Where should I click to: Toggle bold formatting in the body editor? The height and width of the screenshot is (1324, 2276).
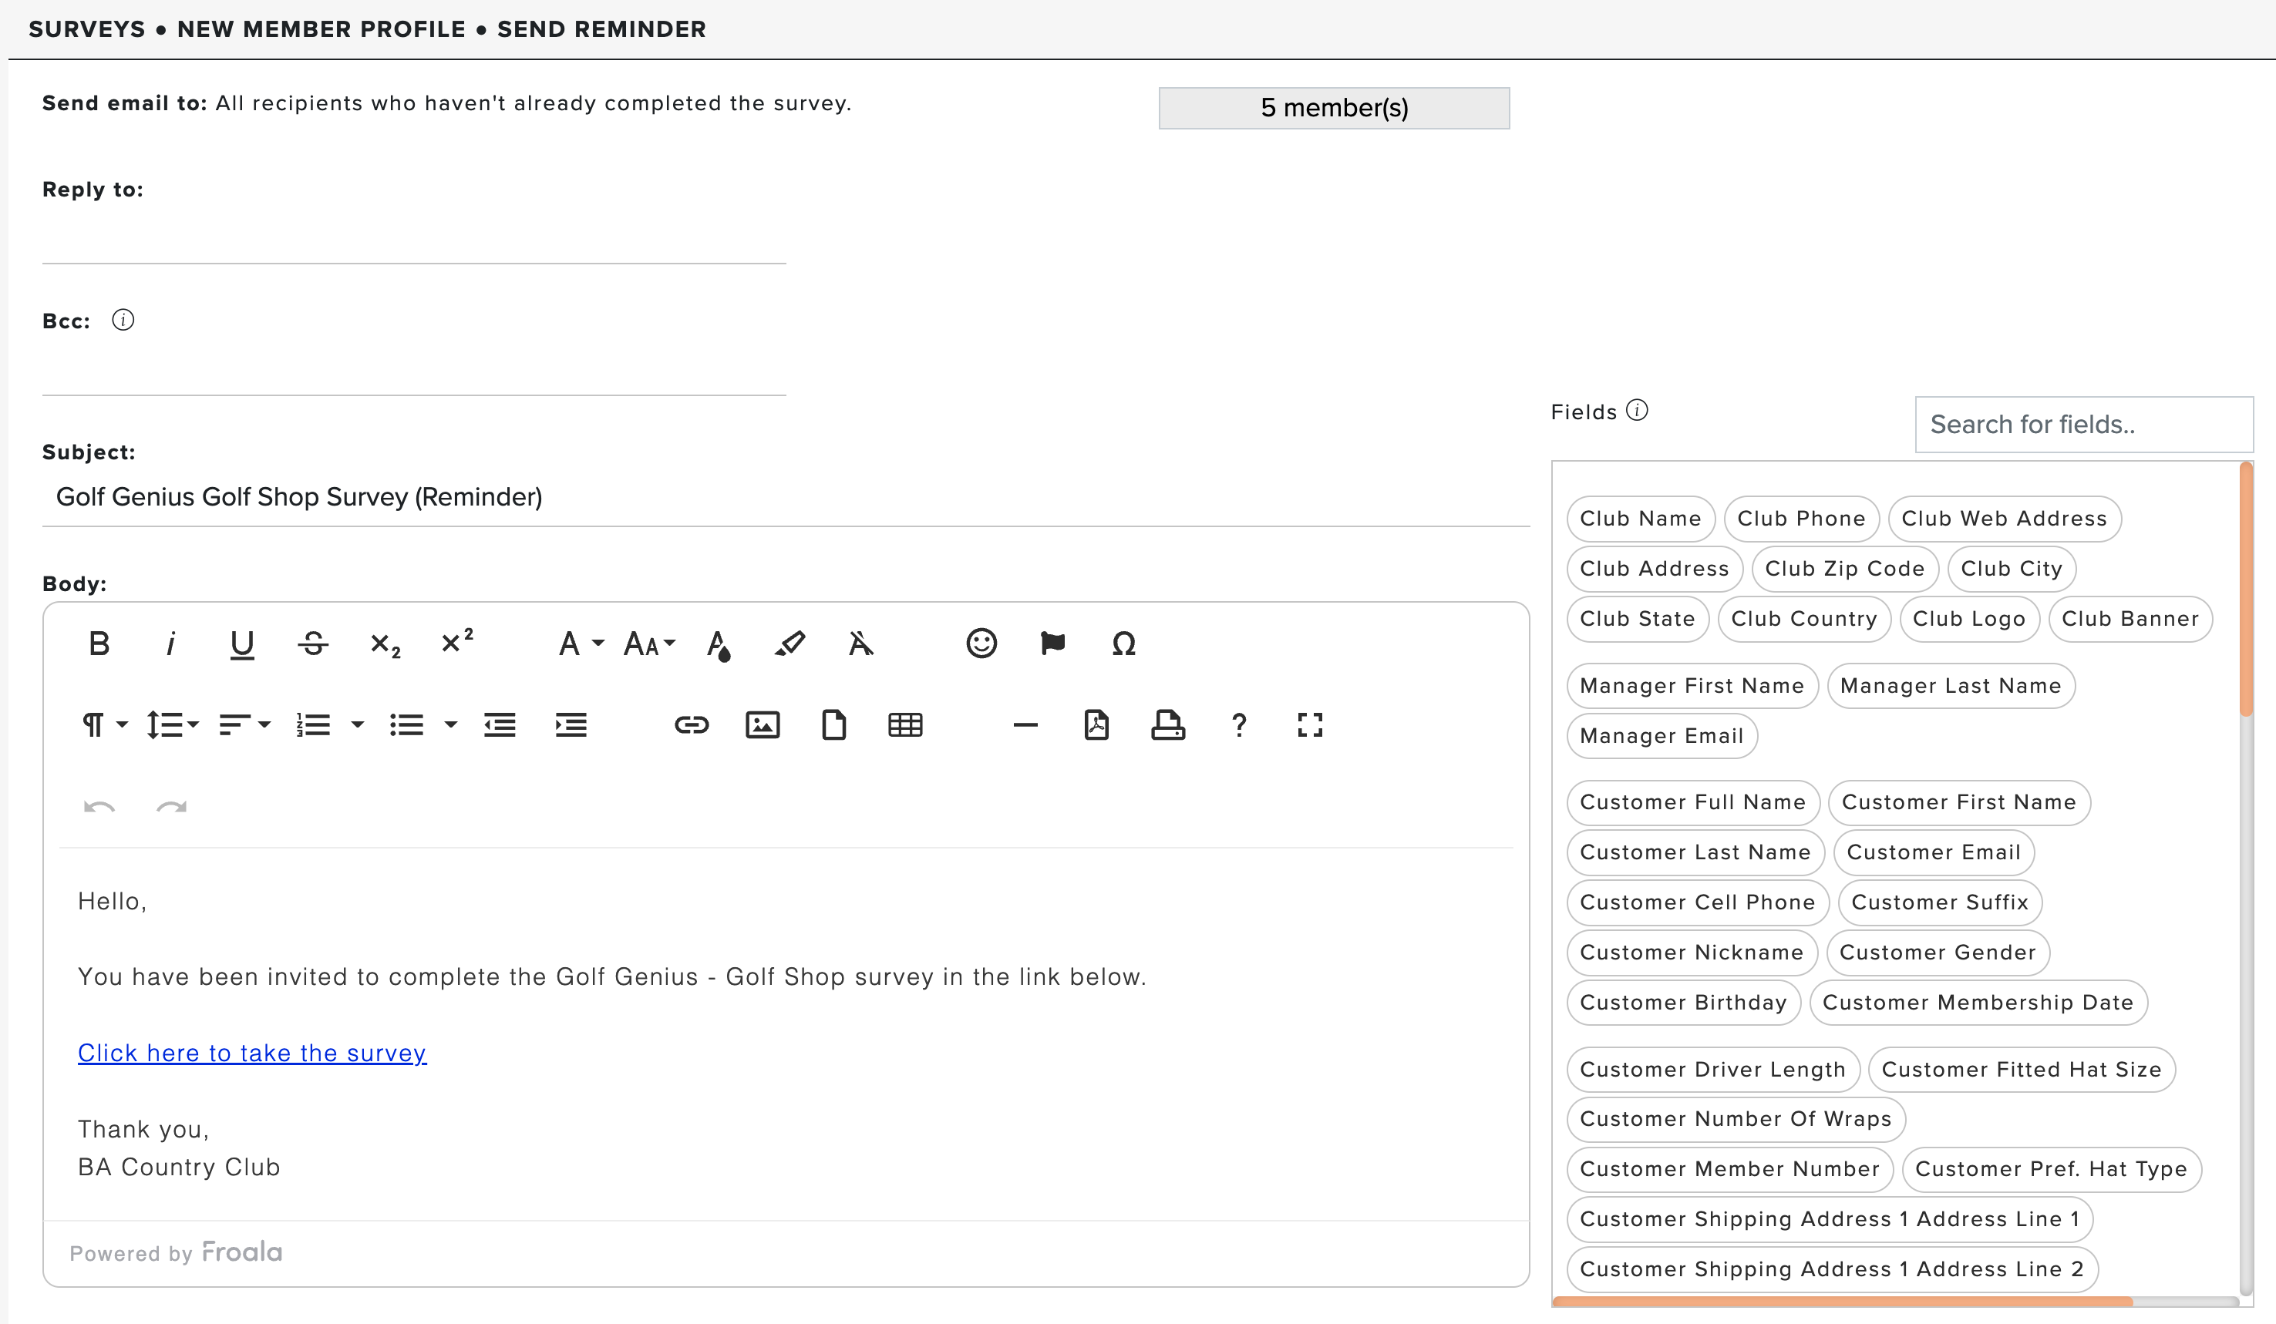pos(99,644)
